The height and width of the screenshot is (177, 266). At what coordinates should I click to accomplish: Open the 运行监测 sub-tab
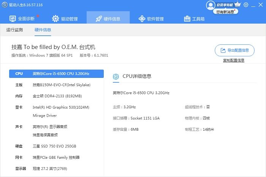15,30
